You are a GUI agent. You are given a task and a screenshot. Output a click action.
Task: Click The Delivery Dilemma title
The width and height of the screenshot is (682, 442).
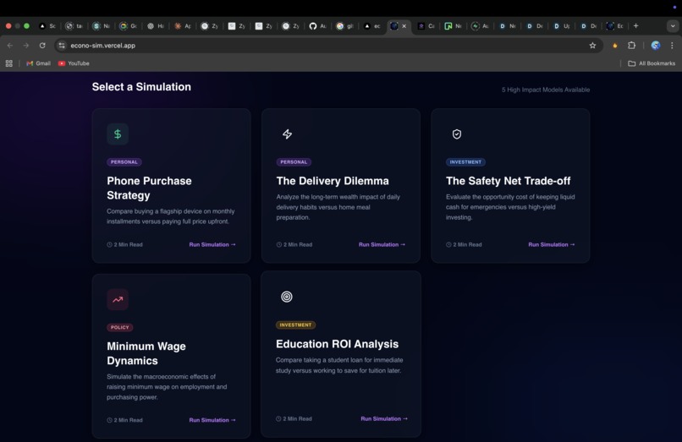pyautogui.click(x=333, y=181)
